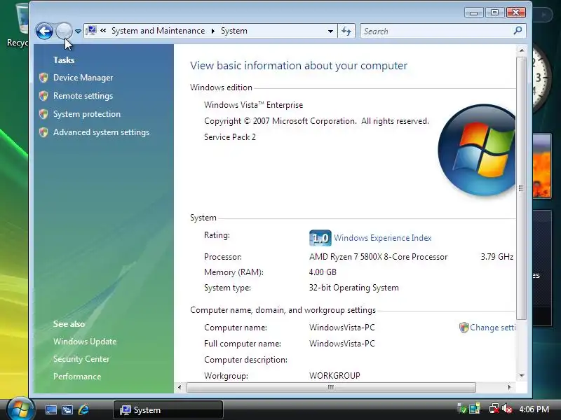The height and width of the screenshot is (420, 561).
Task: Click vertical scrollbar up arrow
Action: click(x=522, y=50)
